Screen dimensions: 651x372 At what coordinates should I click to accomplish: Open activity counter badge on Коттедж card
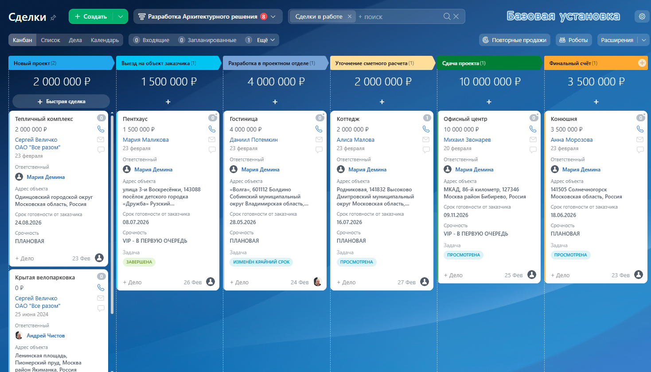[x=427, y=118]
